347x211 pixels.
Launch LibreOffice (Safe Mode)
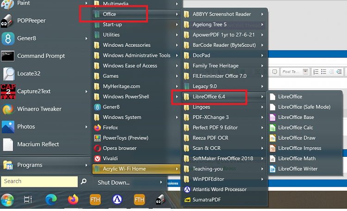click(x=304, y=107)
